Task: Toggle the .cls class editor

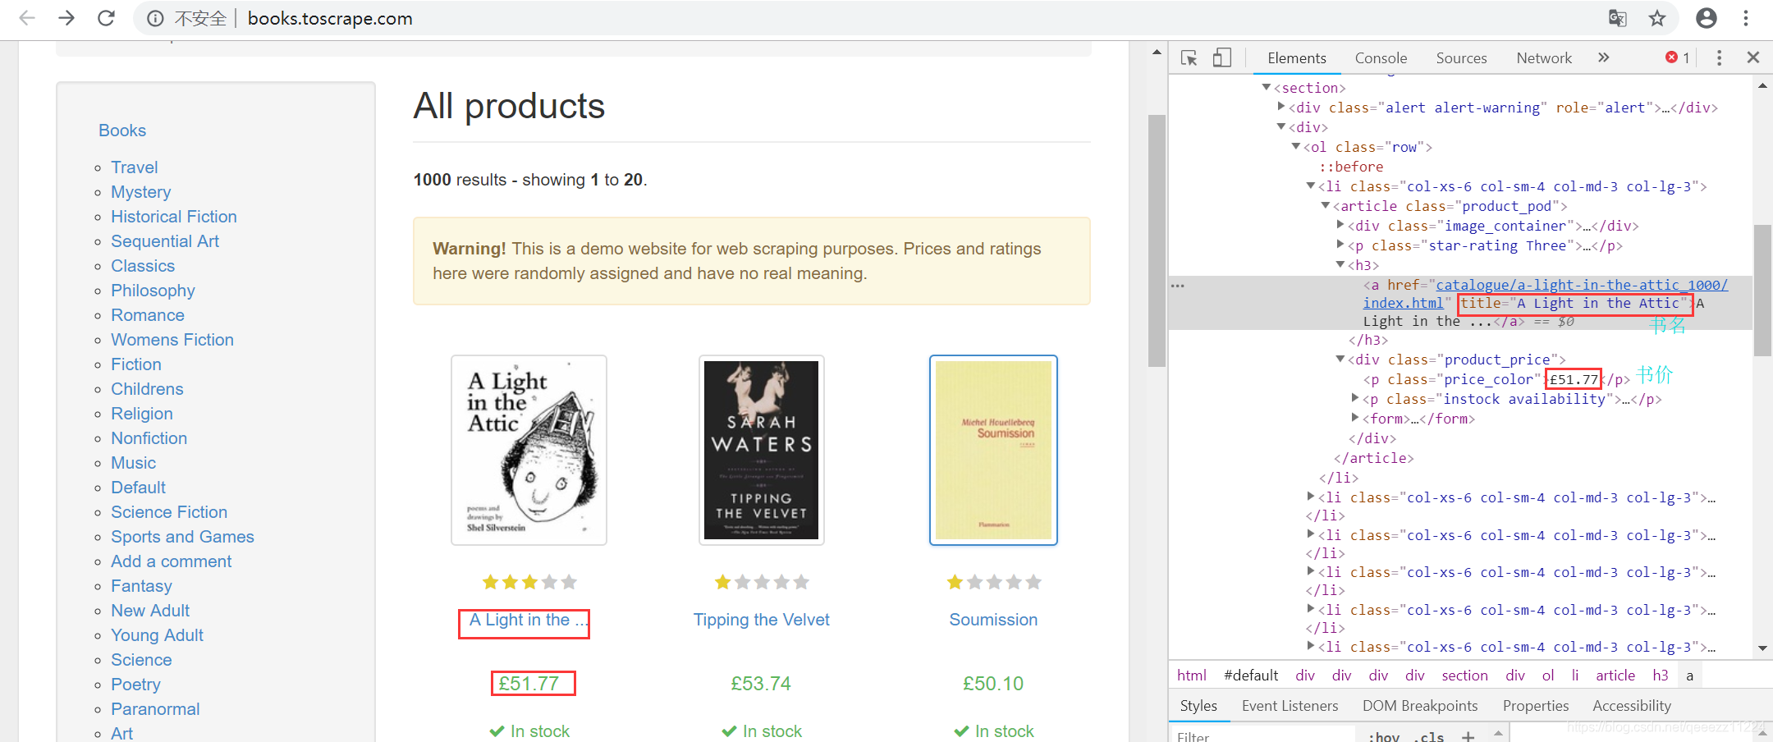Action: point(1429,736)
